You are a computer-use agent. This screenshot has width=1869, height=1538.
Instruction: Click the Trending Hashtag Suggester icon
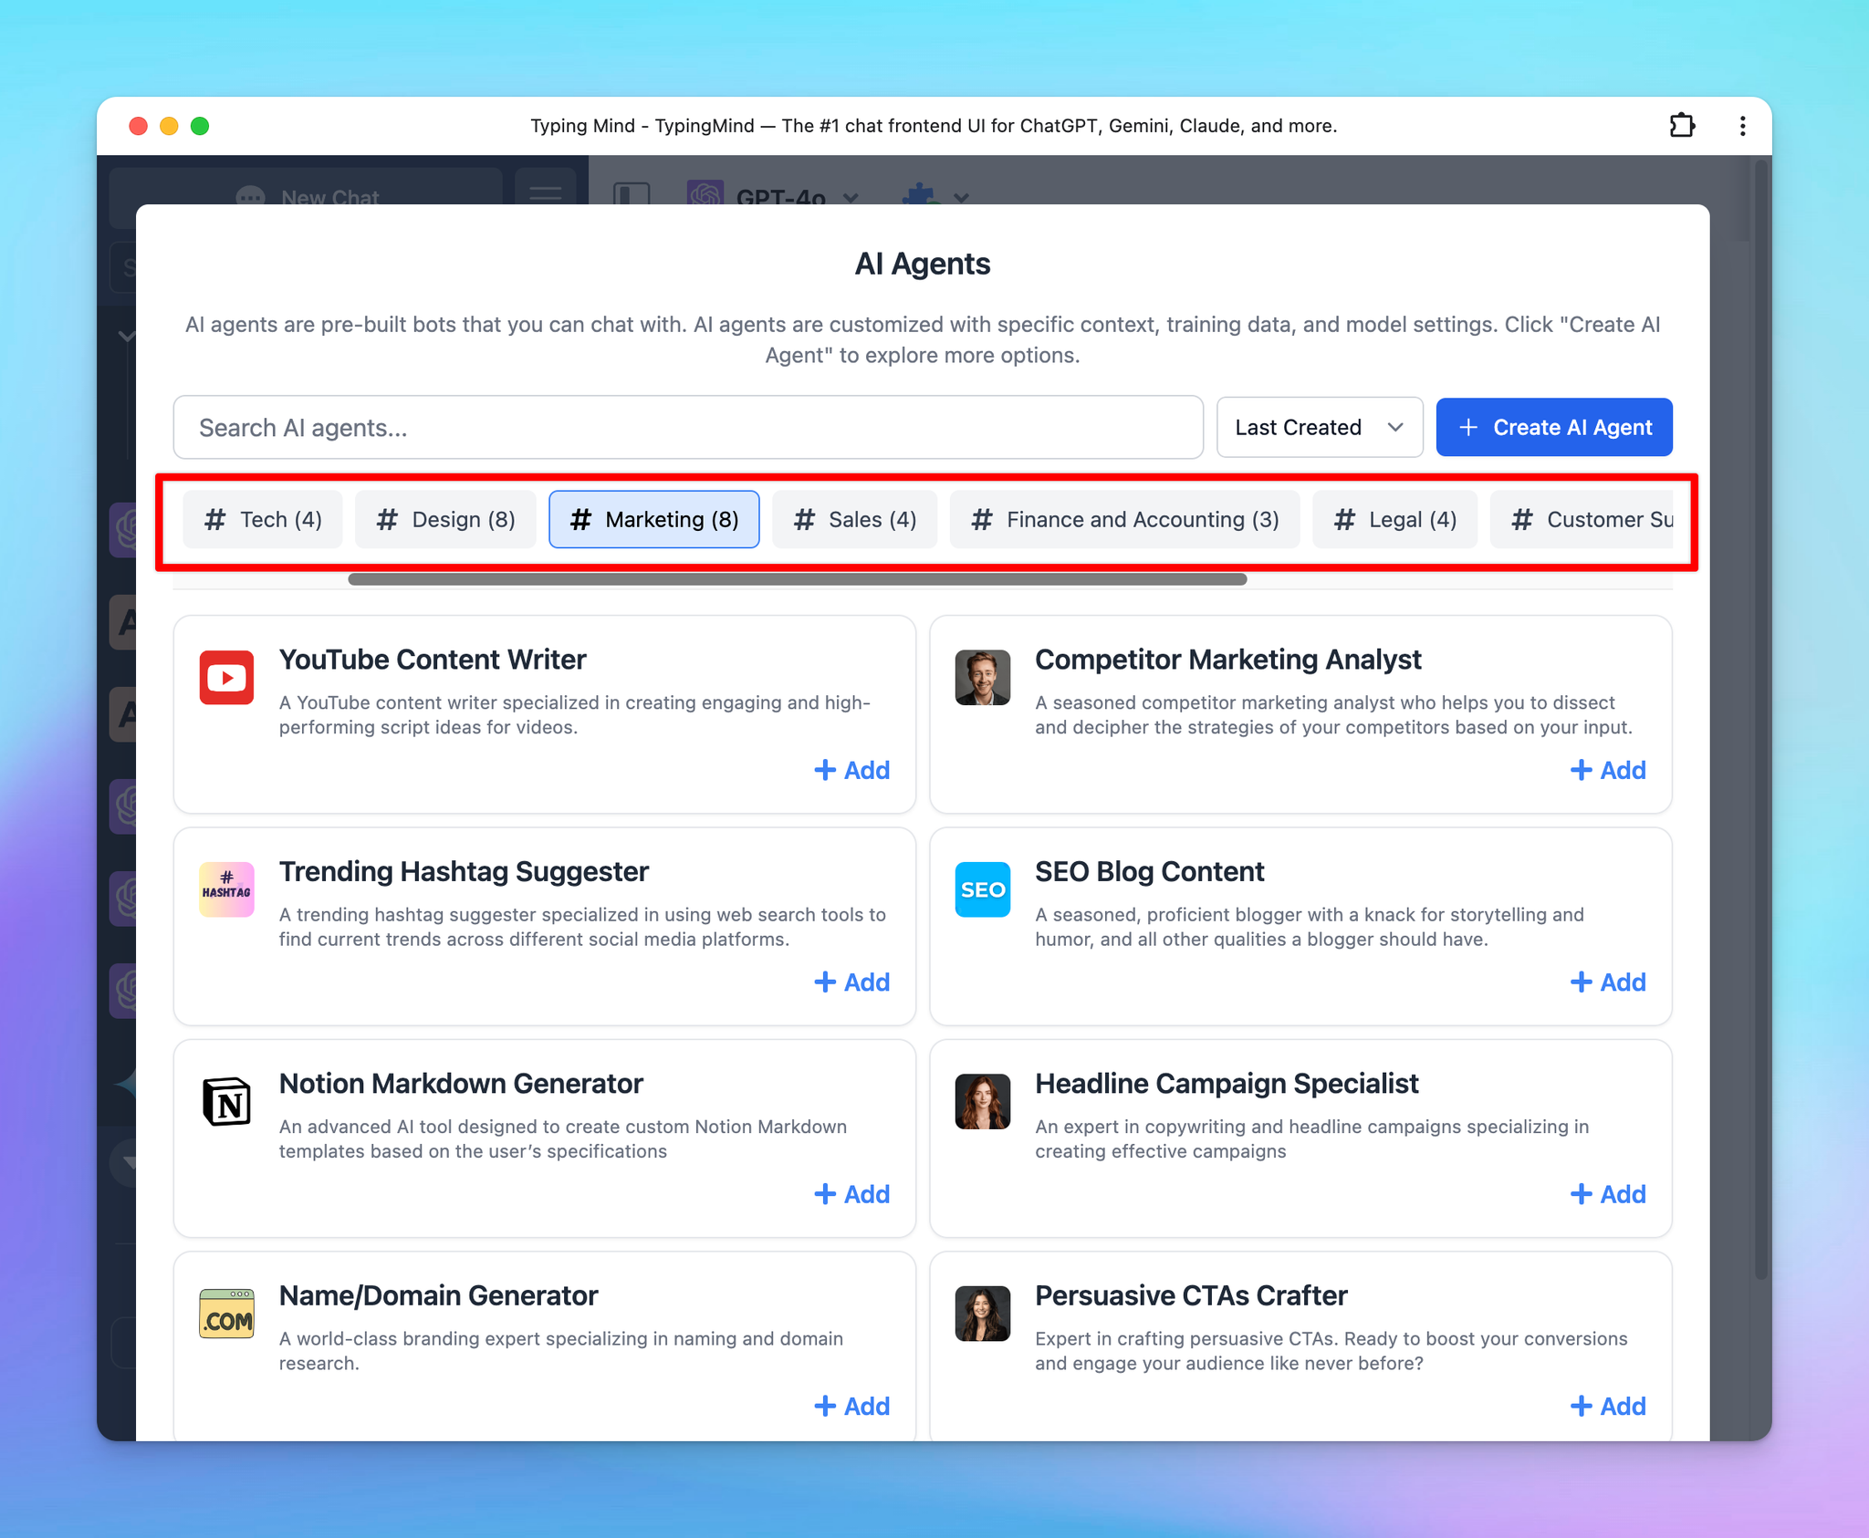click(226, 889)
